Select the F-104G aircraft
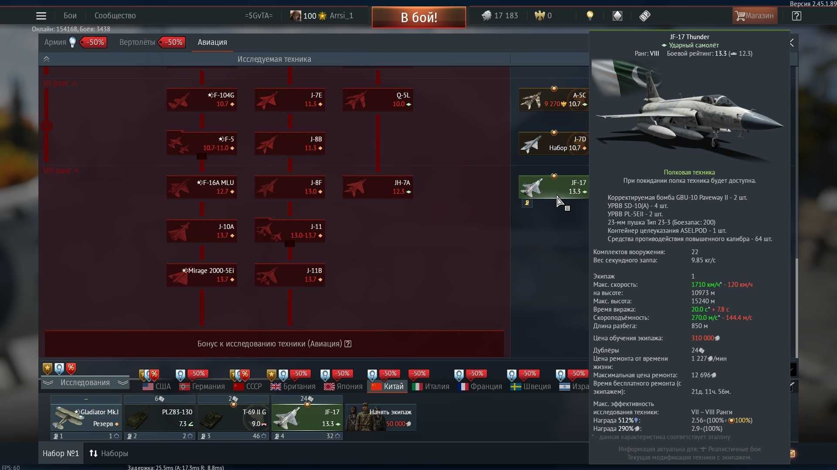The width and height of the screenshot is (837, 470). (x=202, y=100)
